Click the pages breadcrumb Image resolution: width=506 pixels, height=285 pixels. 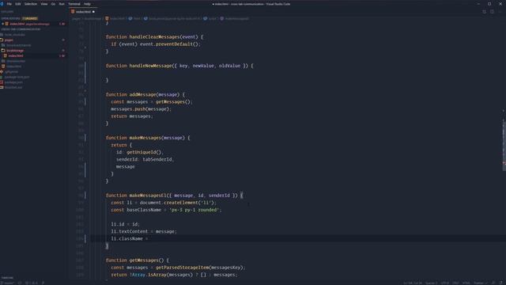coord(76,19)
